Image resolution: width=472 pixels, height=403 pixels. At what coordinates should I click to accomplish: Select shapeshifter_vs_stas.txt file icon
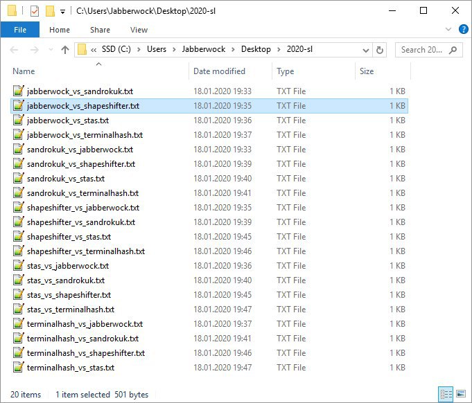tap(18, 236)
